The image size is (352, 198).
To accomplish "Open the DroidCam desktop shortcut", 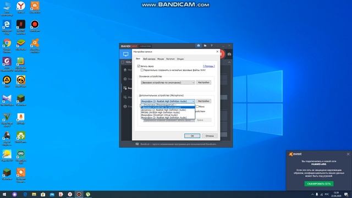I will (x=21, y=137).
